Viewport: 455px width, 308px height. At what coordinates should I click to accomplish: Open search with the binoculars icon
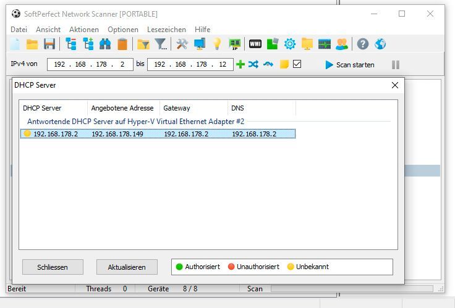tap(105, 44)
